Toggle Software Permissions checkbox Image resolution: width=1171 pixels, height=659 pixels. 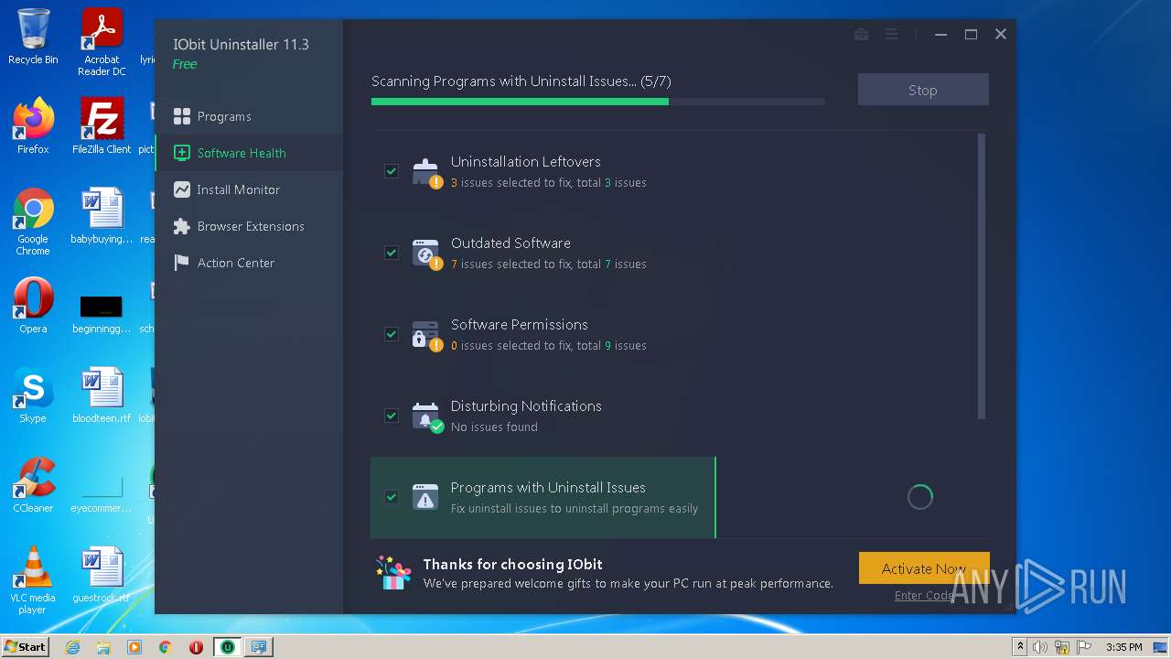coord(392,334)
